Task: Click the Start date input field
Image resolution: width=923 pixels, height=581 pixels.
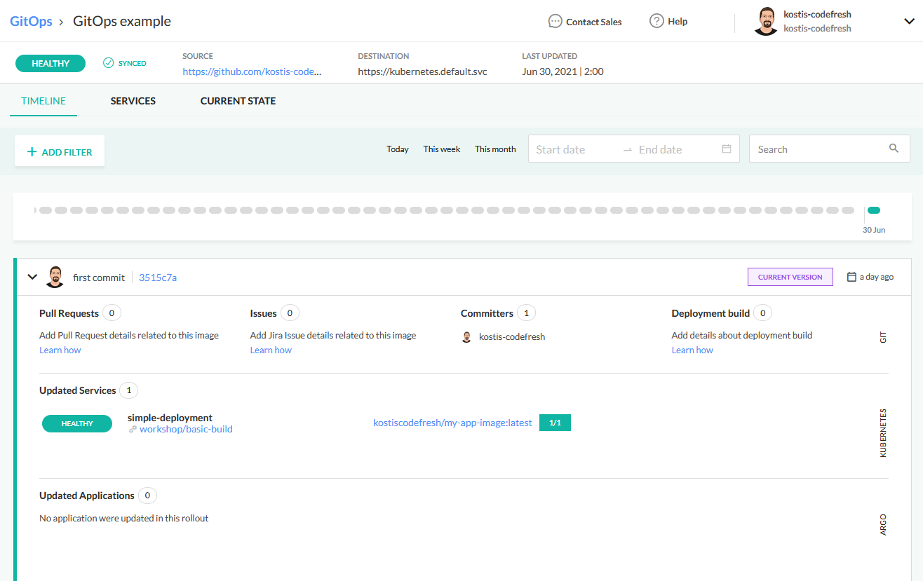Action: pyautogui.click(x=572, y=149)
